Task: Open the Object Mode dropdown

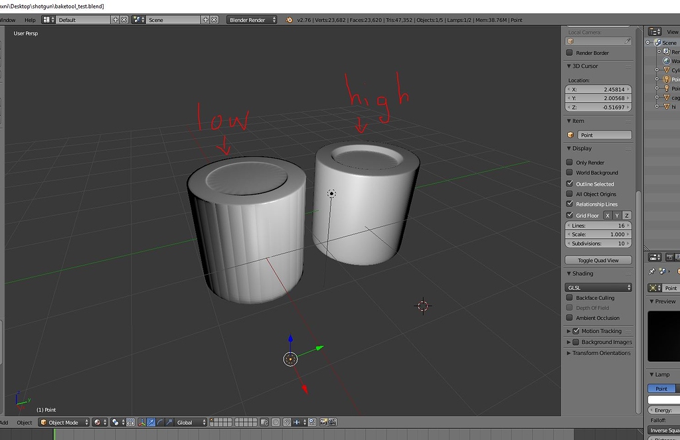Action: click(63, 422)
